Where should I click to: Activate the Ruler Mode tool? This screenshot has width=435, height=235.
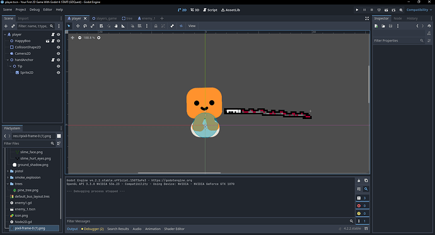[123, 26]
